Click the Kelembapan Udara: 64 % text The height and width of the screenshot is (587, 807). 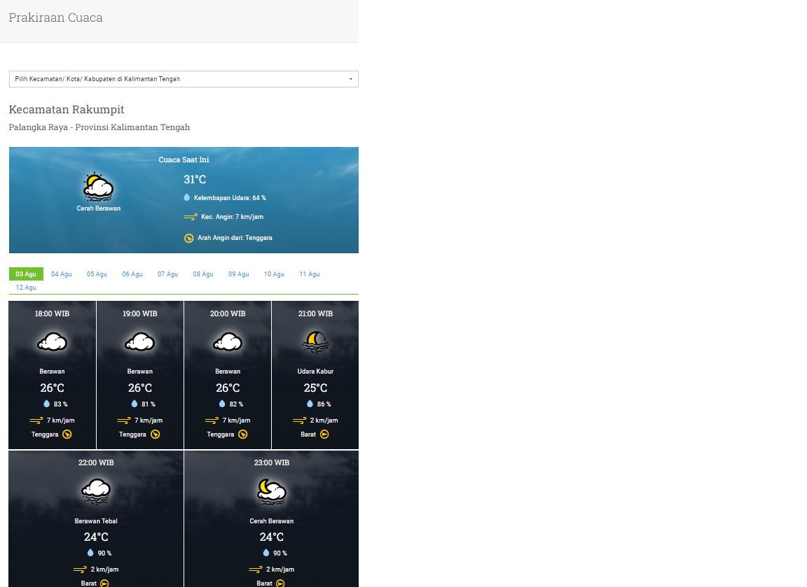pyautogui.click(x=230, y=198)
